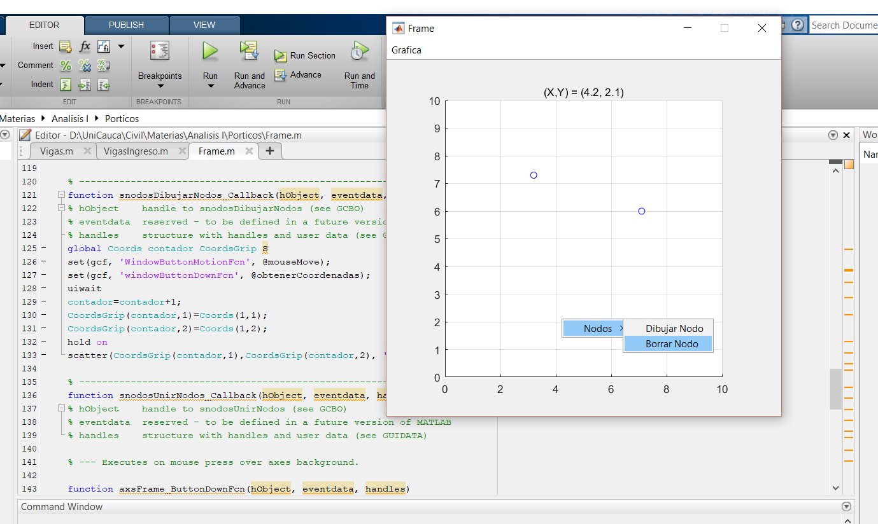This screenshot has height=524, width=878.
Task: Click Materias in the folder path
Action: point(18,119)
